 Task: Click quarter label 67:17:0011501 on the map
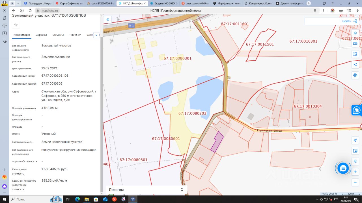(x=260, y=44)
